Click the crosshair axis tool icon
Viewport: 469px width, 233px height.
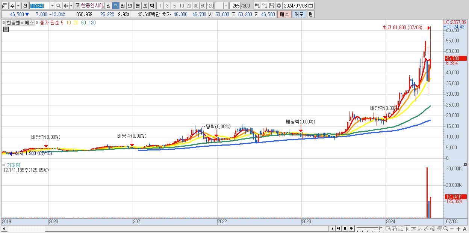tap(407, 228)
